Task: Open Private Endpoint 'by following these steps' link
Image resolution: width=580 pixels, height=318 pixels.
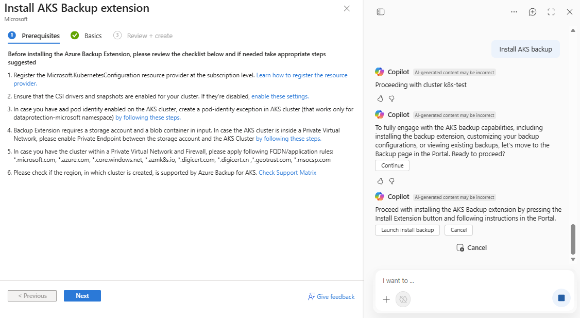Action: point(288,139)
